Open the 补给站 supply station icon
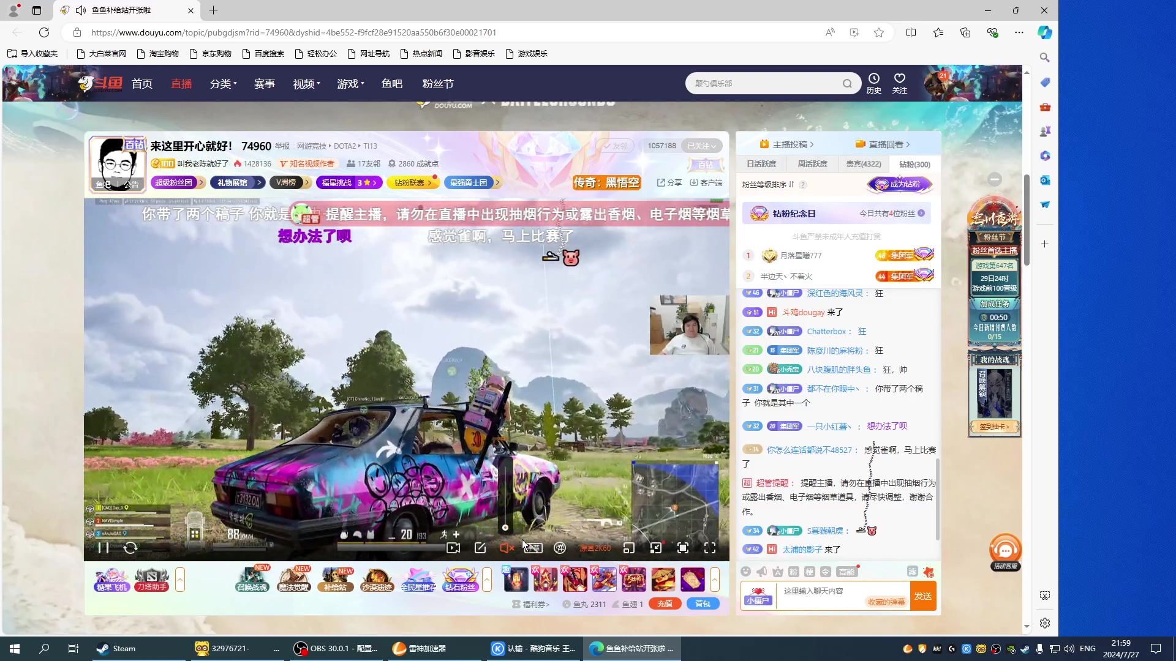This screenshot has height=661, width=1176. pos(335,579)
